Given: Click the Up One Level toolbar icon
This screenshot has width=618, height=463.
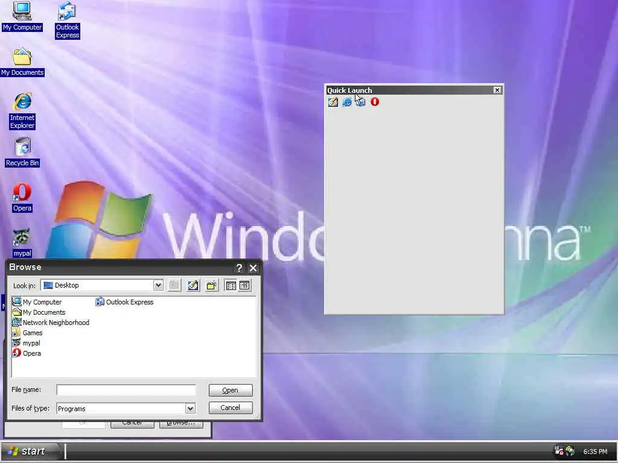Looking at the screenshot, I should (174, 285).
